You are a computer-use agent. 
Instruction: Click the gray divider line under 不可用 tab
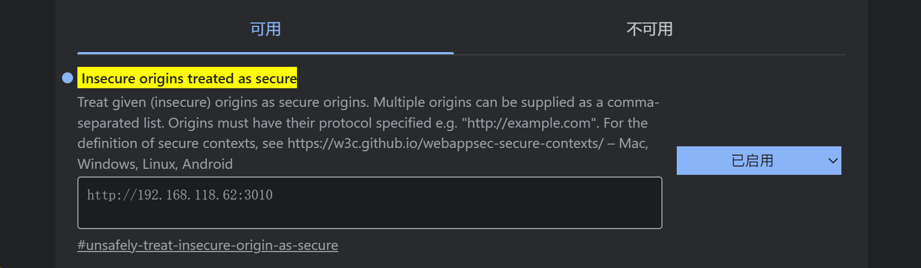coord(649,55)
